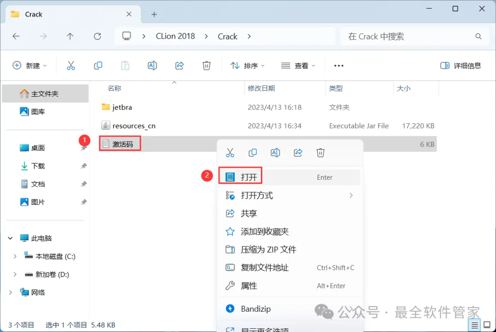Expand the 本地磁盘 (C:) tree node
The height and width of the screenshot is (332, 496).
15,256
